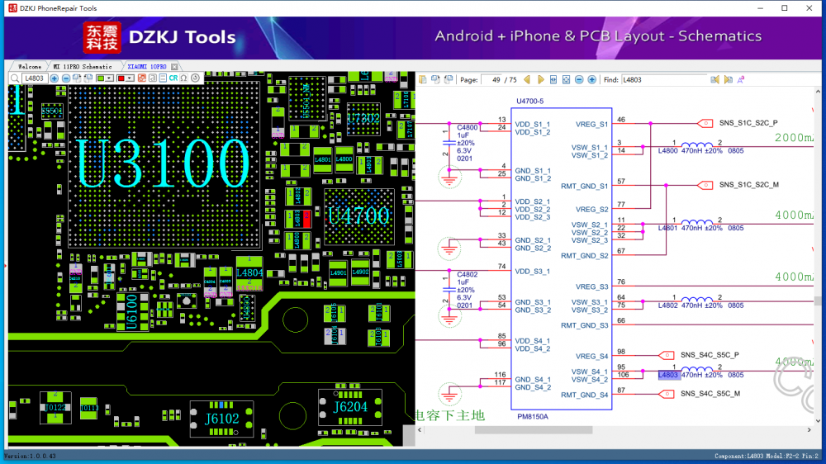Click the magnifier search icon beside L4803

[16, 78]
